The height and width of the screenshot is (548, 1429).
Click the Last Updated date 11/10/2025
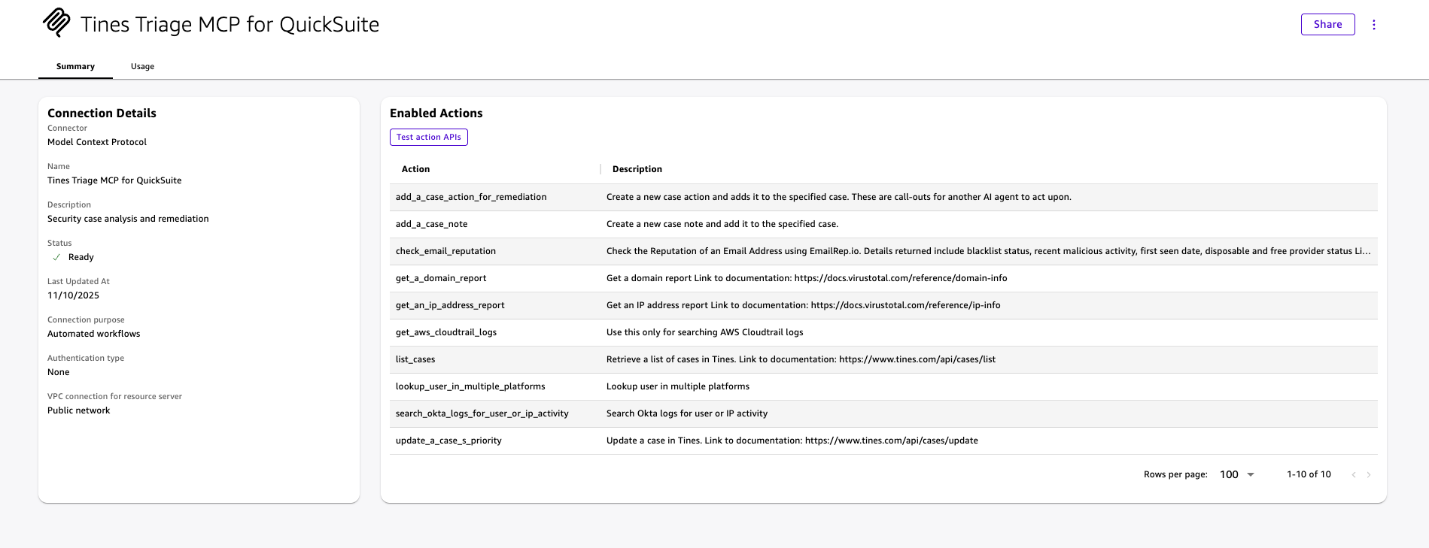[x=73, y=295]
